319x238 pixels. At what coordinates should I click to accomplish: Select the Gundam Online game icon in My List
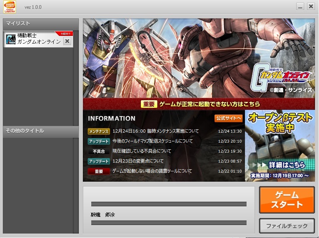click(x=10, y=39)
